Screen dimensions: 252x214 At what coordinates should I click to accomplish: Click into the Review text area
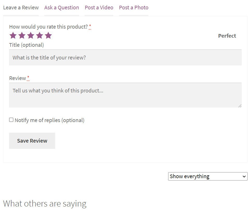pyautogui.click(x=125, y=95)
